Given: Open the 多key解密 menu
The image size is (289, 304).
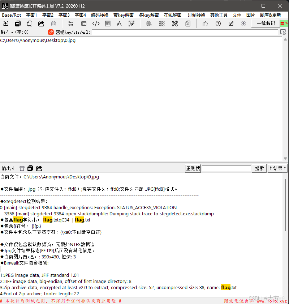Looking at the screenshot, I should [149, 15].
